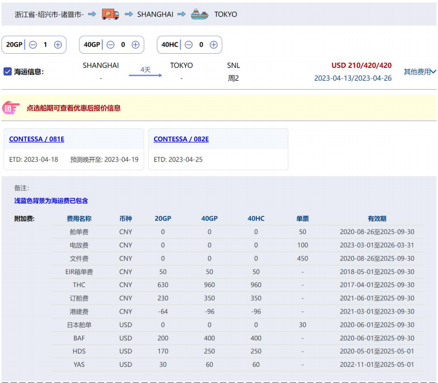Open the CONTESSA / 082E voyage link
This screenshot has height=383, width=438.
[181, 139]
